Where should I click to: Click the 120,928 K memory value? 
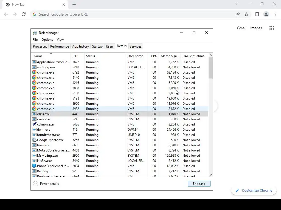click(172, 156)
